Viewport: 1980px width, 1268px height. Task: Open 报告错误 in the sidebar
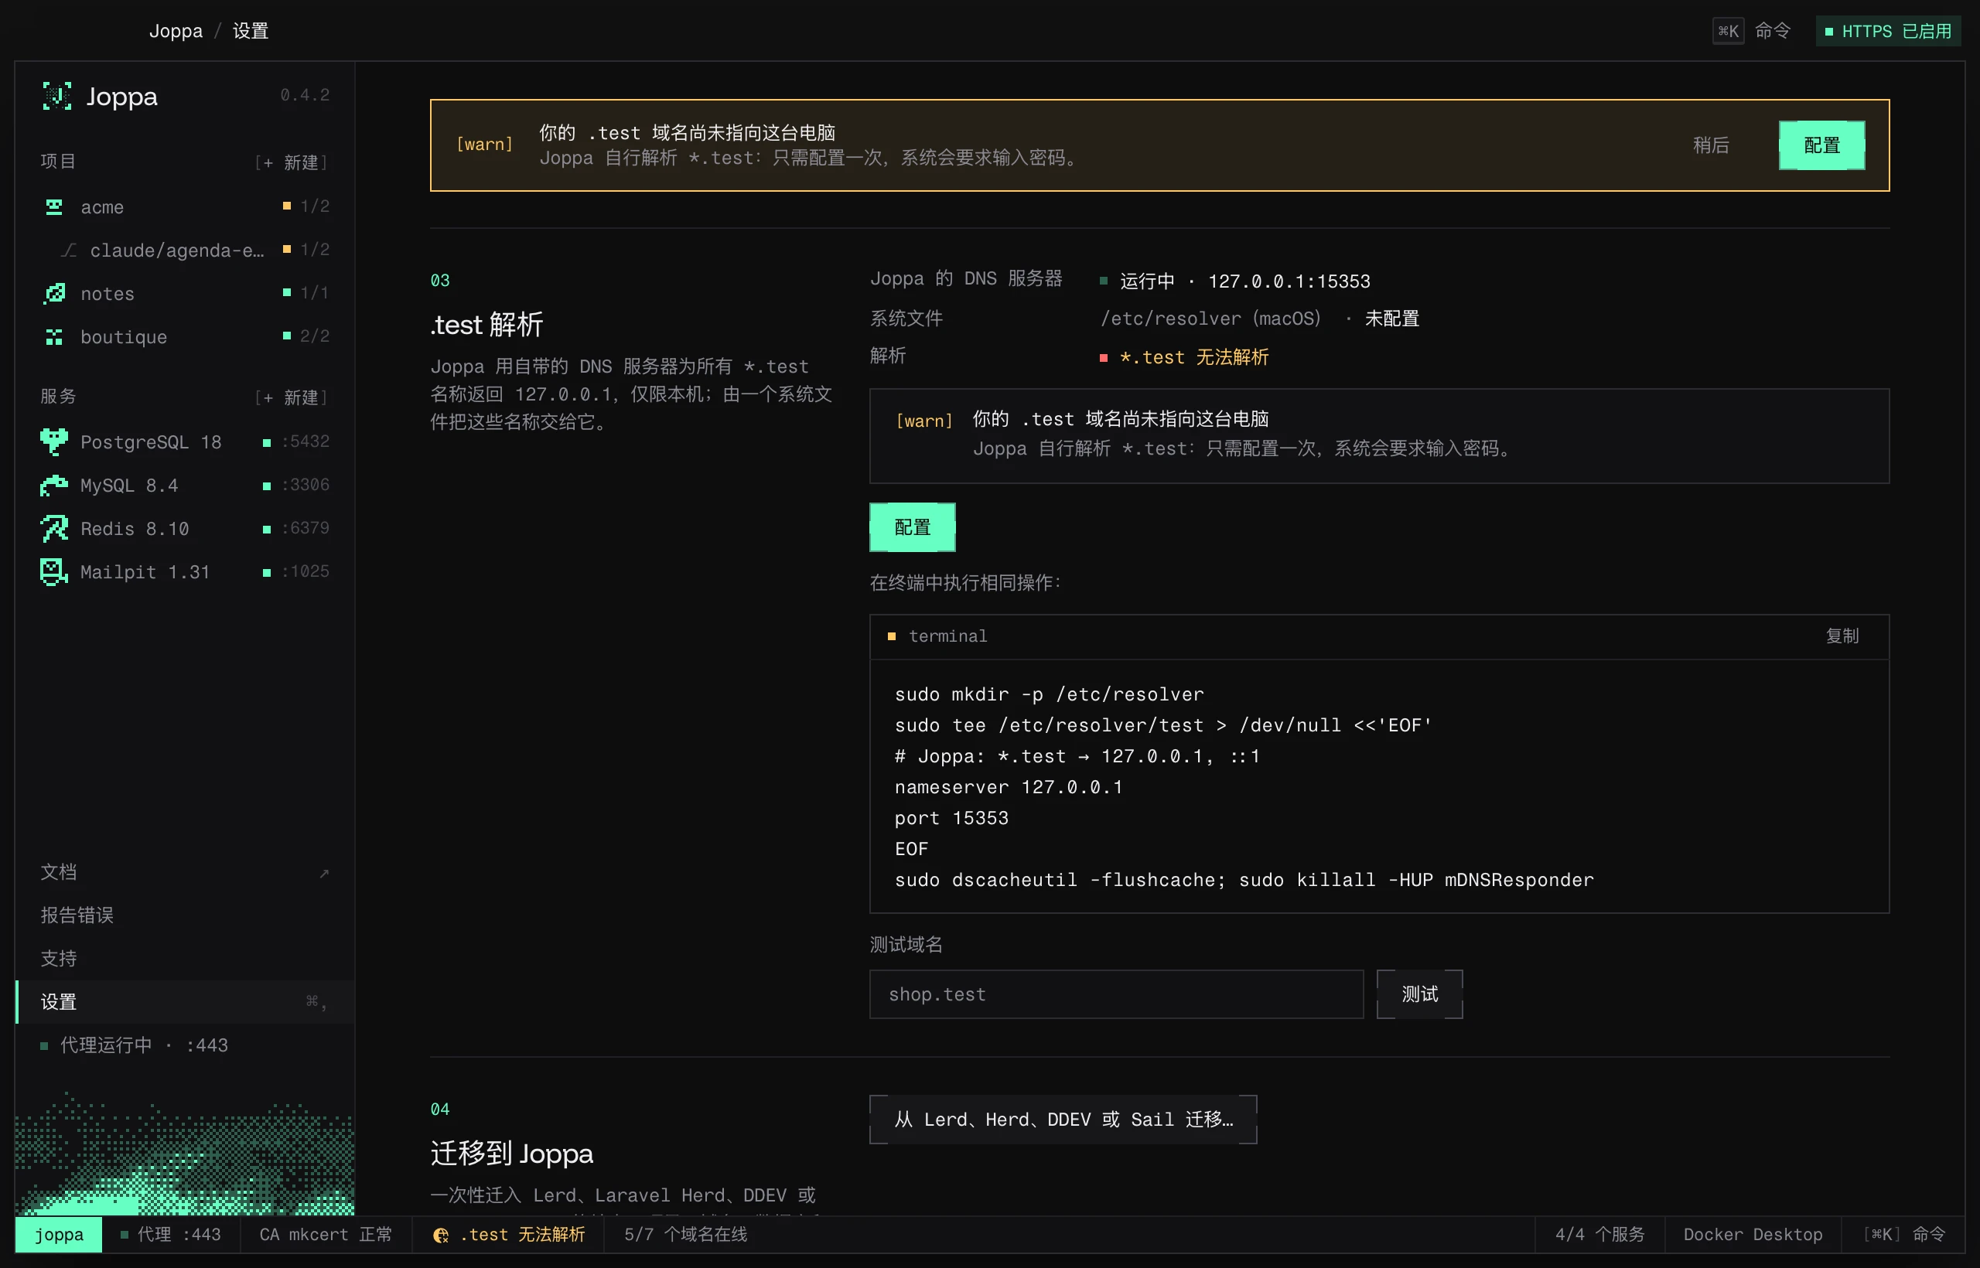tap(186, 915)
